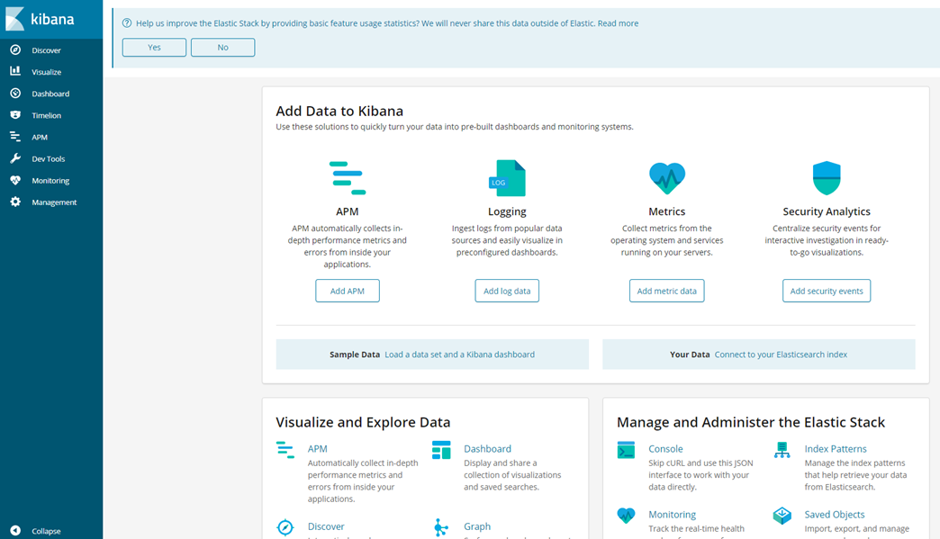Click the Logging LOG file icon
The image size is (940, 539).
click(x=507, y=178)
